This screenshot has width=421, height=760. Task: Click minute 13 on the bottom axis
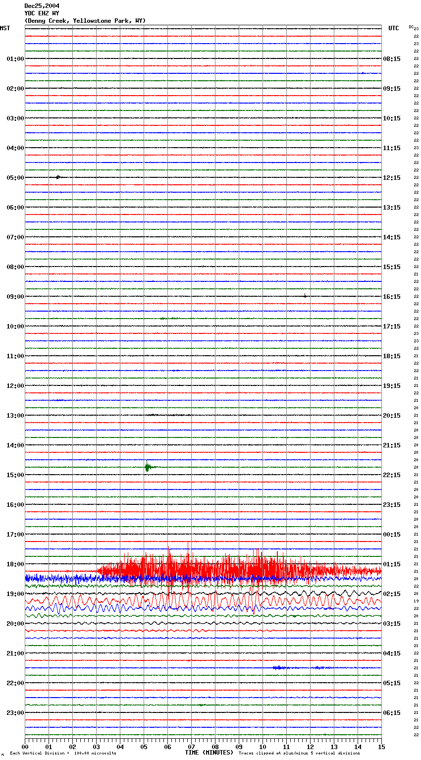click(334, 747)
